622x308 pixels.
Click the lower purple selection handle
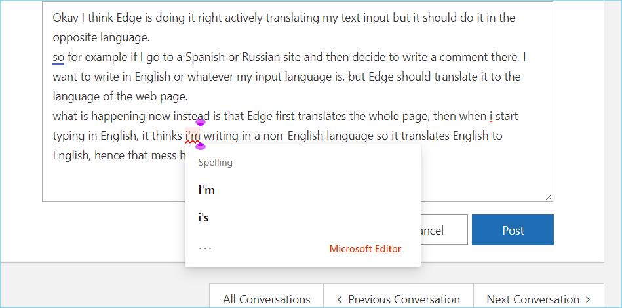click(201, 147)
